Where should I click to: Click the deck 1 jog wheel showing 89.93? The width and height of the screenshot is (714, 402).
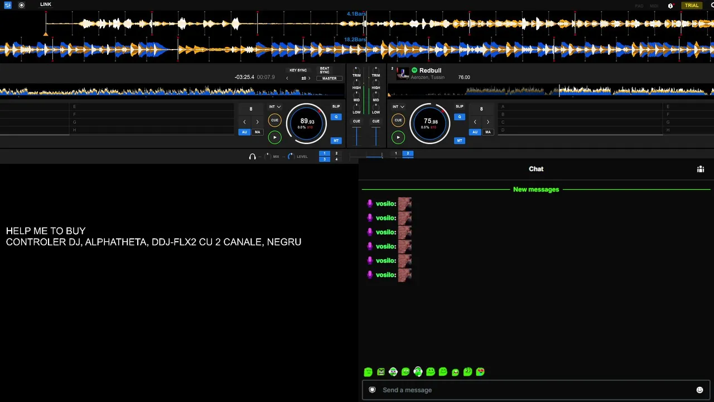307,123
